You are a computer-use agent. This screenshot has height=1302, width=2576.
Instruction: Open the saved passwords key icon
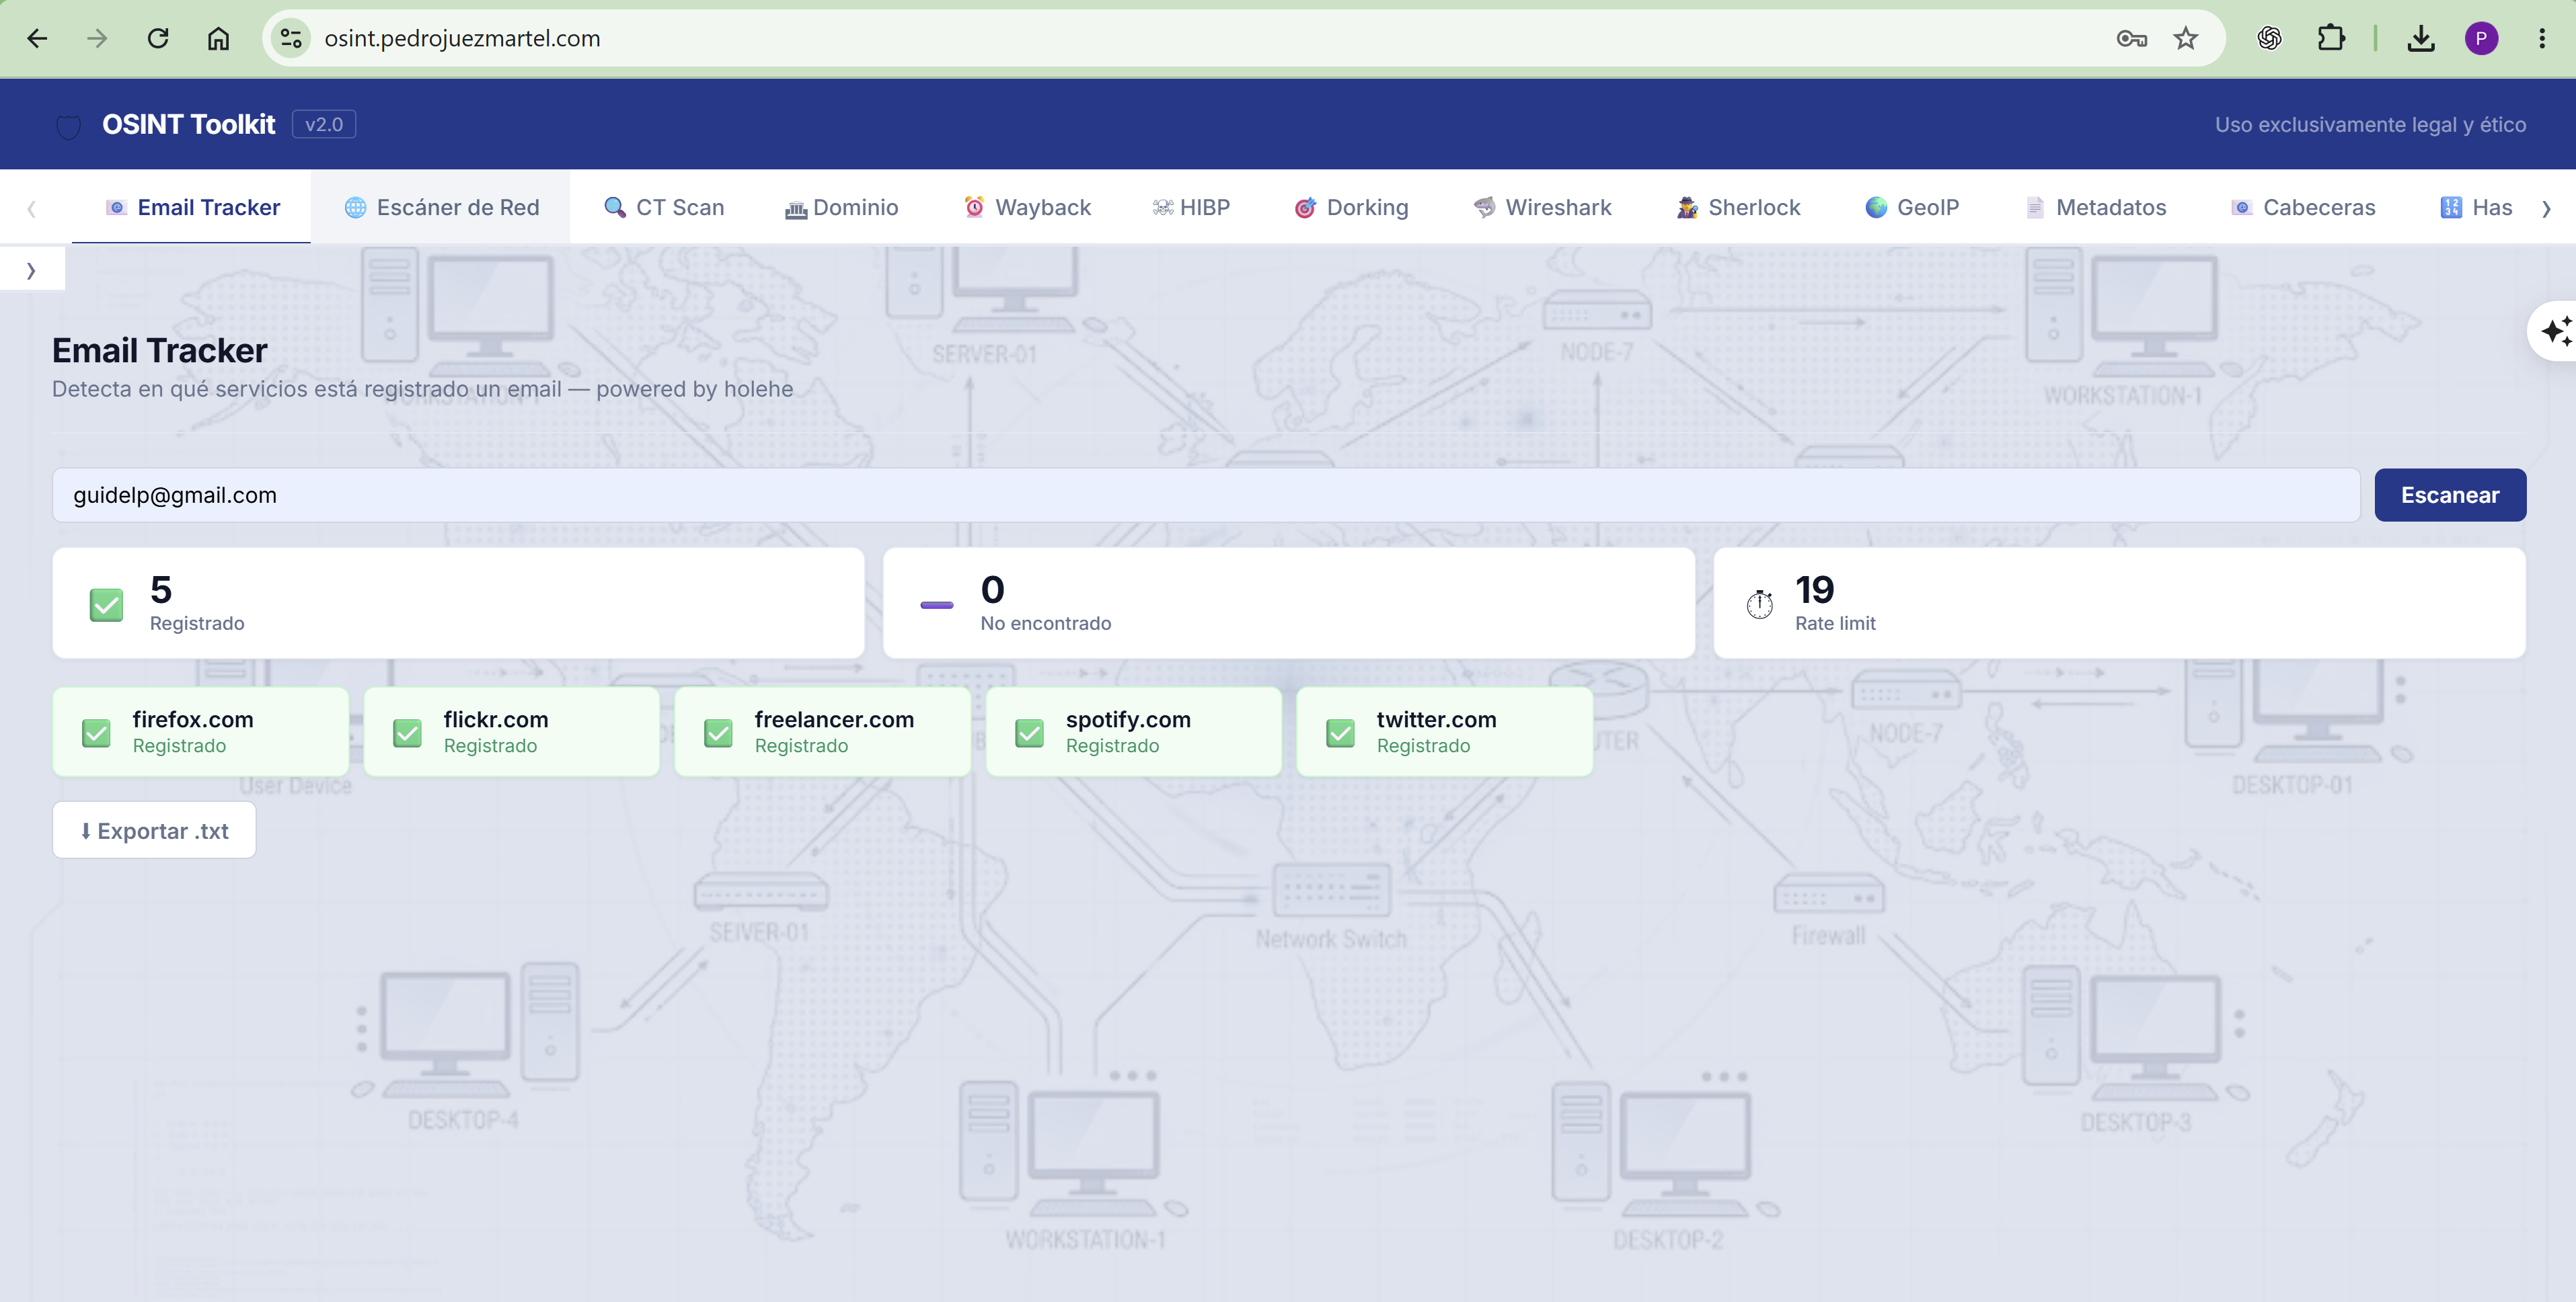tap(2132, 39)
